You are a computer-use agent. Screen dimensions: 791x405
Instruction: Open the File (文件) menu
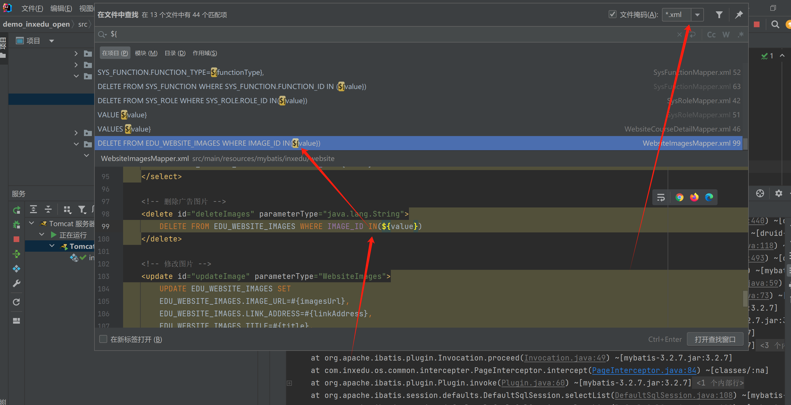(32, 8)
